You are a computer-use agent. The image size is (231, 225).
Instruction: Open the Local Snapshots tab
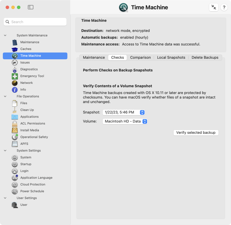[171, 58]
